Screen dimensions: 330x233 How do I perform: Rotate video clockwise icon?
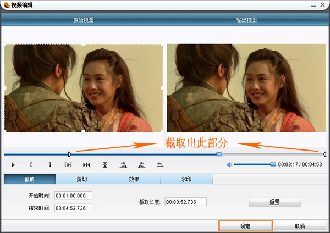(123, 165)
